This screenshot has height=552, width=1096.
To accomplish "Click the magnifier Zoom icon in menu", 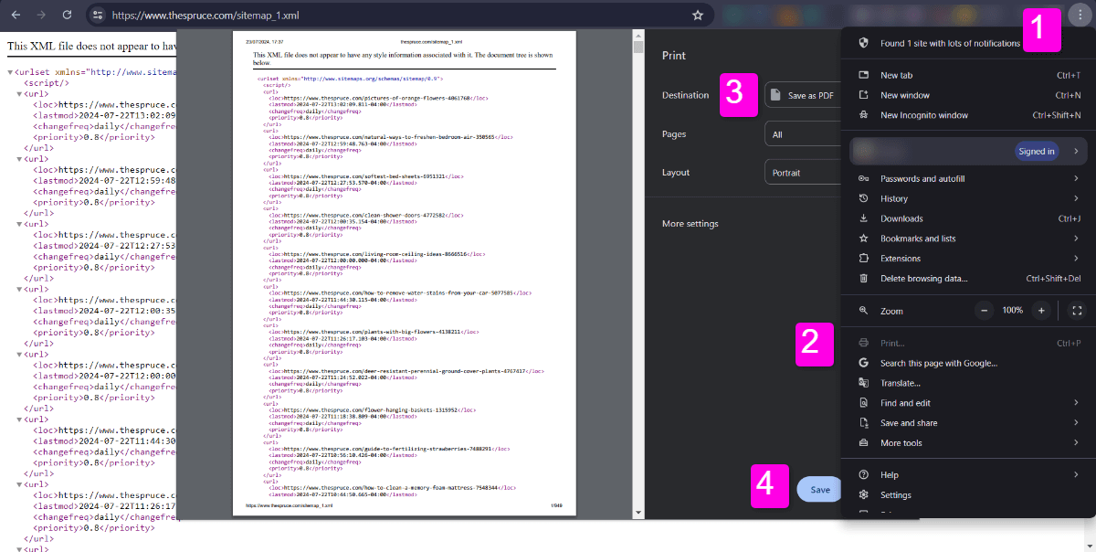I will tap(863, 311).
